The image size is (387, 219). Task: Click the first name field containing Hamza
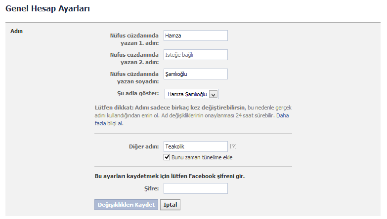point(195,36)
